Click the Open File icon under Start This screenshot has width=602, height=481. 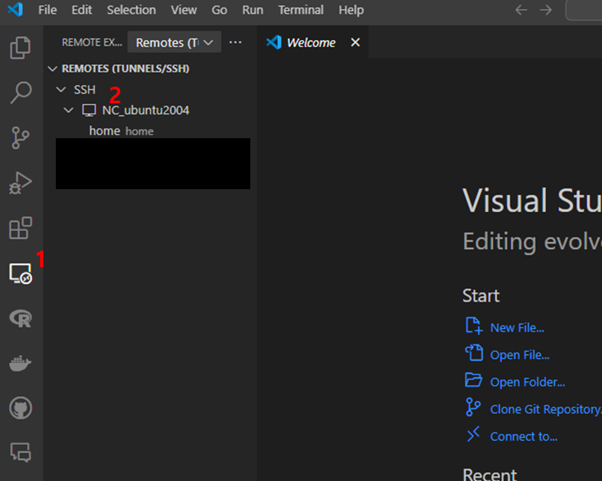tap(474, 352)
